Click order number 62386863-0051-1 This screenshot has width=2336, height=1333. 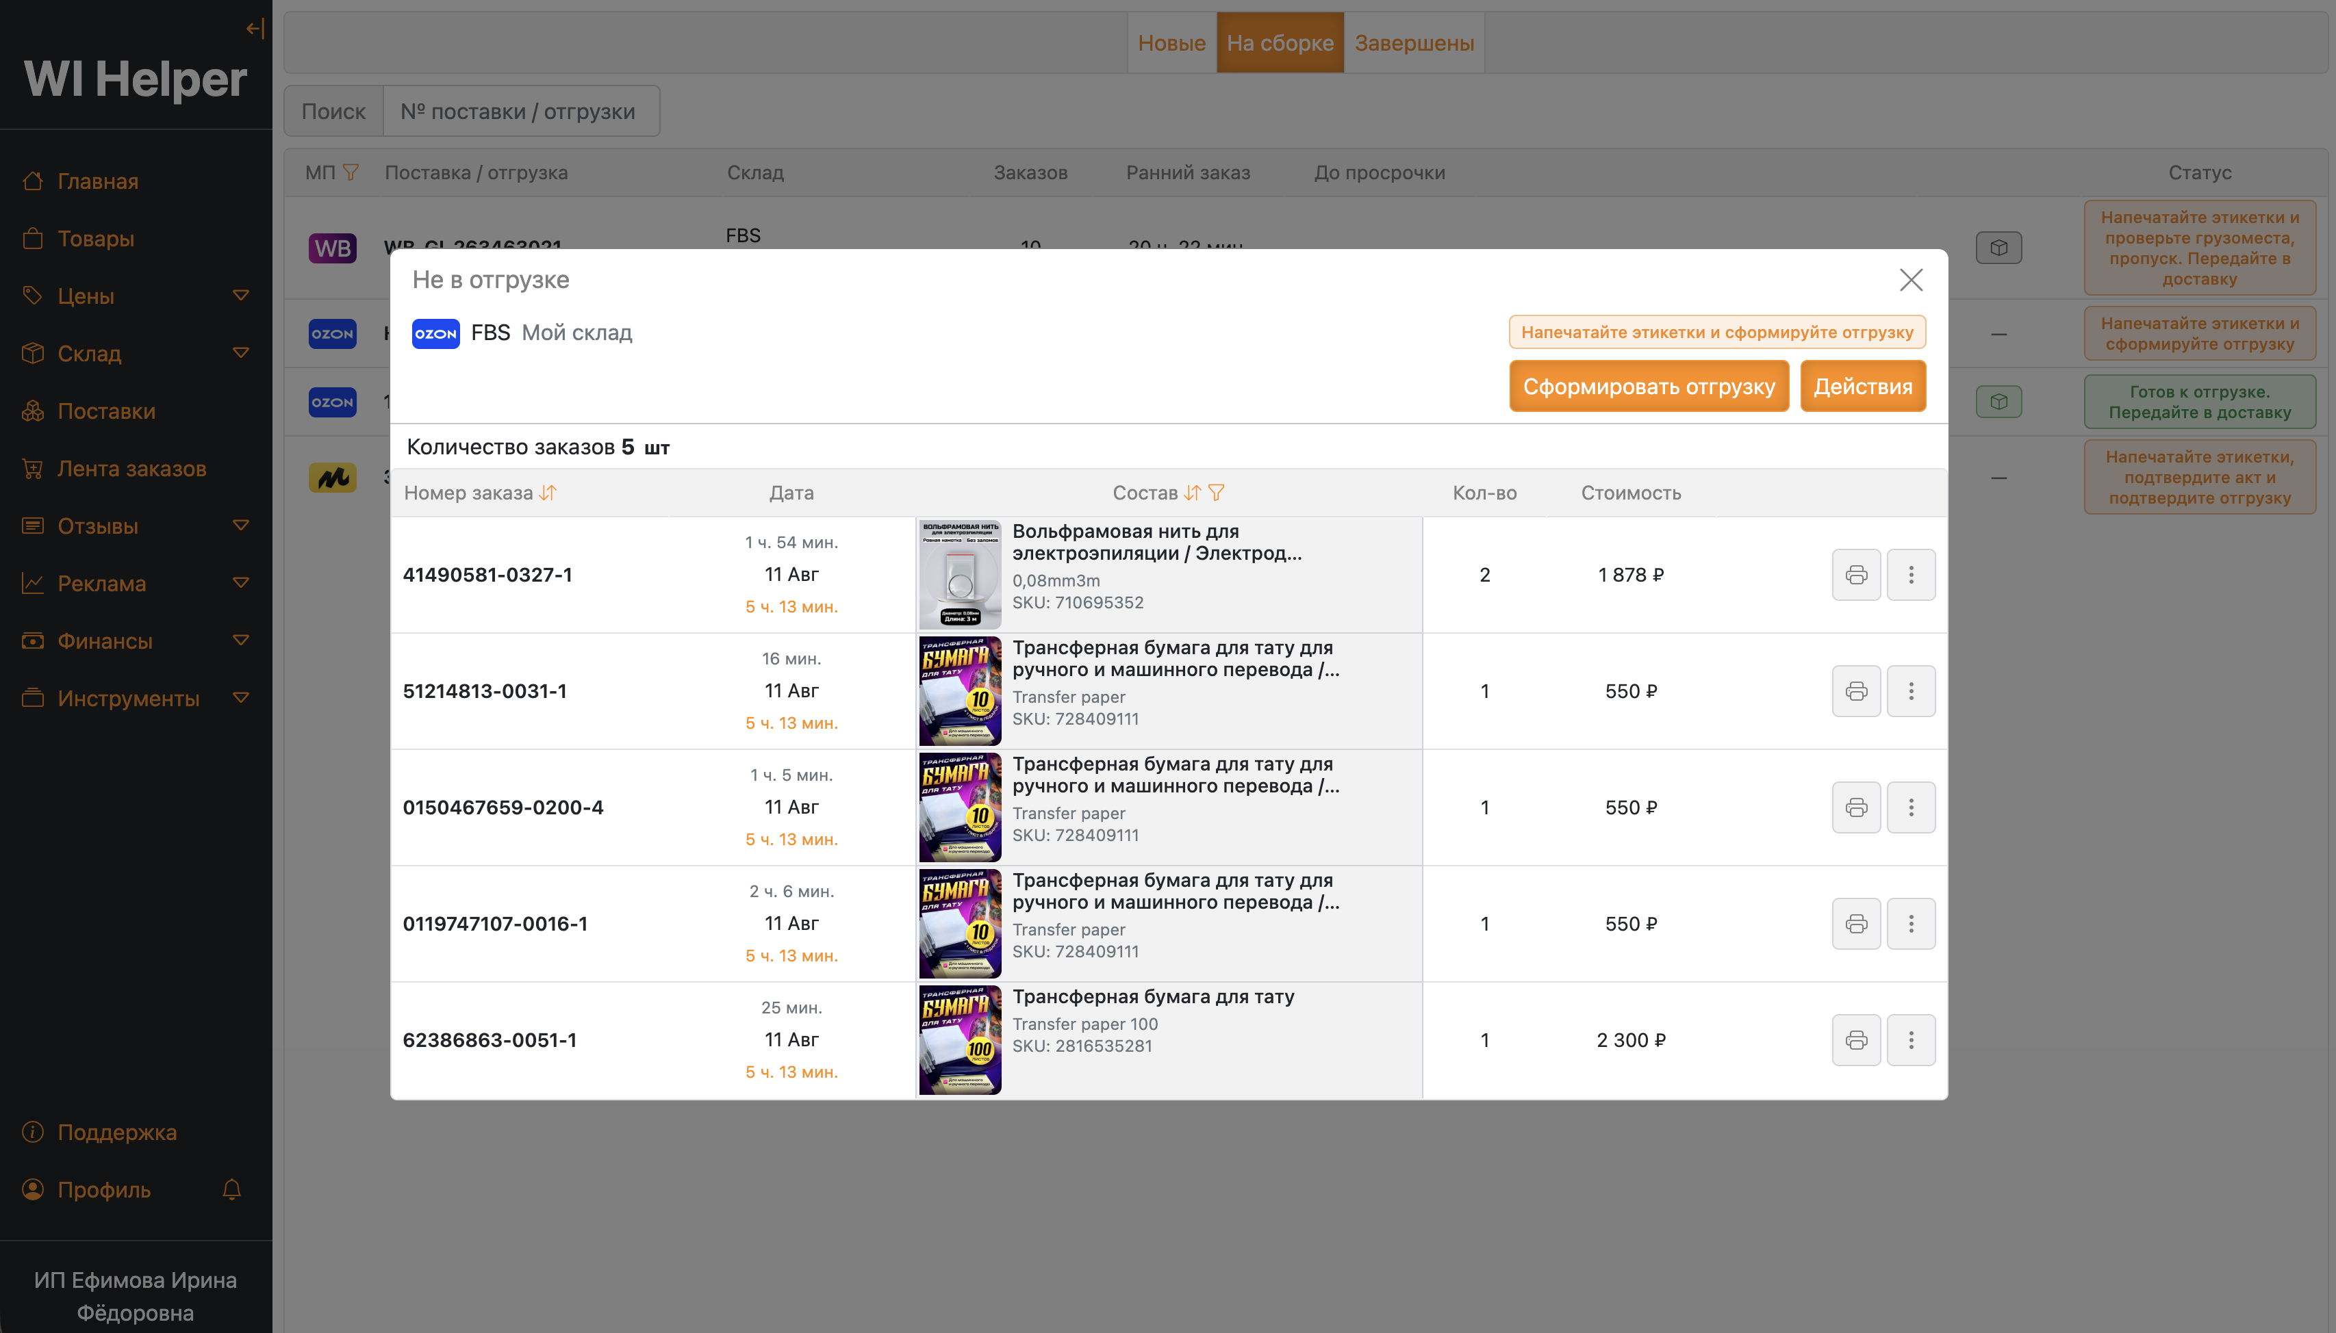point(490,1040)
